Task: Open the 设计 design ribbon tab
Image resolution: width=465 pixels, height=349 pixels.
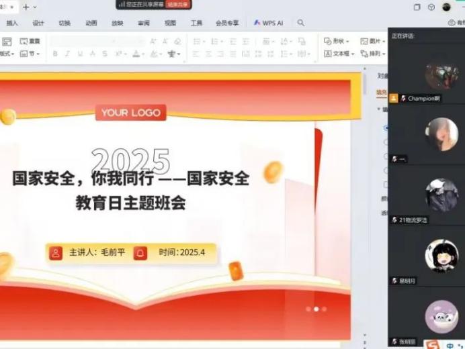Action: (x=38, y=23)
